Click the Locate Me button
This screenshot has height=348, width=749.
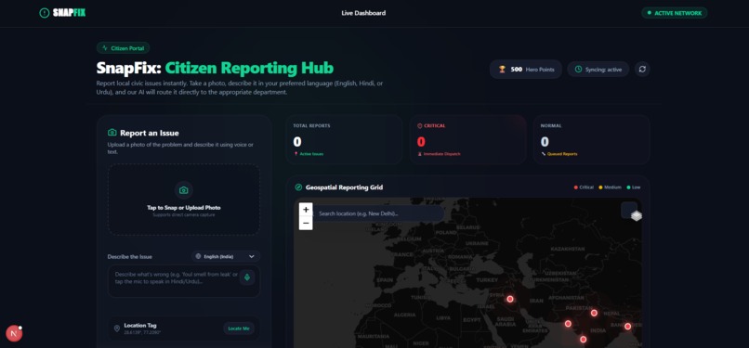(x=239, y=329)
